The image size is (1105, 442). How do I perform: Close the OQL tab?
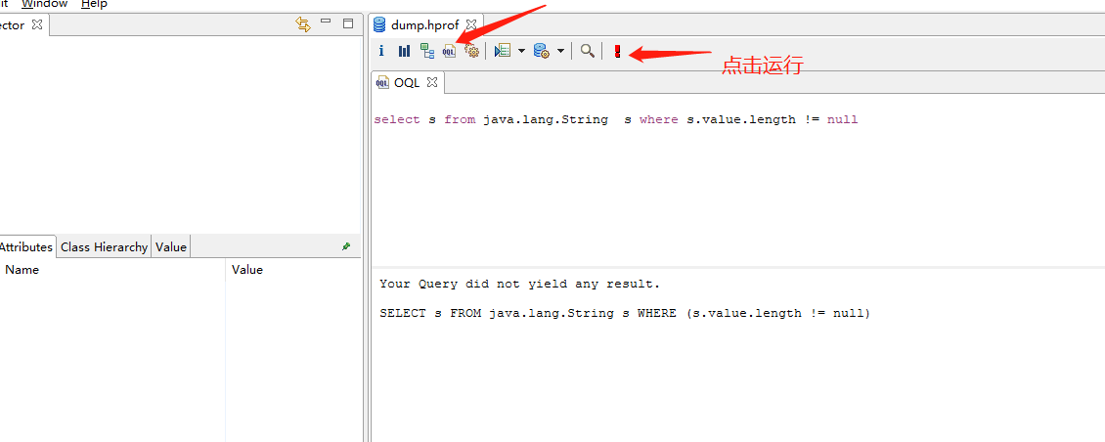(432, 82)
